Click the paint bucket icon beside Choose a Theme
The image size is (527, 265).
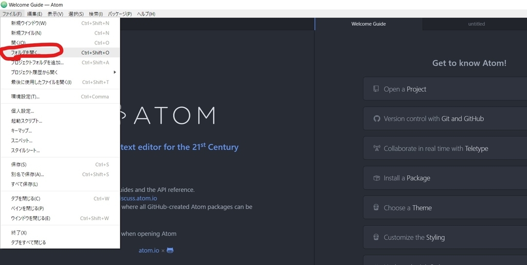(x=376, y=207)
